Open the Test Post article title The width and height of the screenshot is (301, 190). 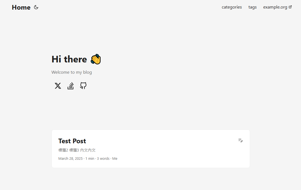[x=72, y=141]
